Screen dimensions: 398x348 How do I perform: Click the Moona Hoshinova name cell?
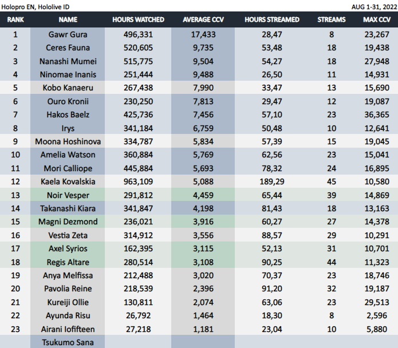tap(68, 141)
